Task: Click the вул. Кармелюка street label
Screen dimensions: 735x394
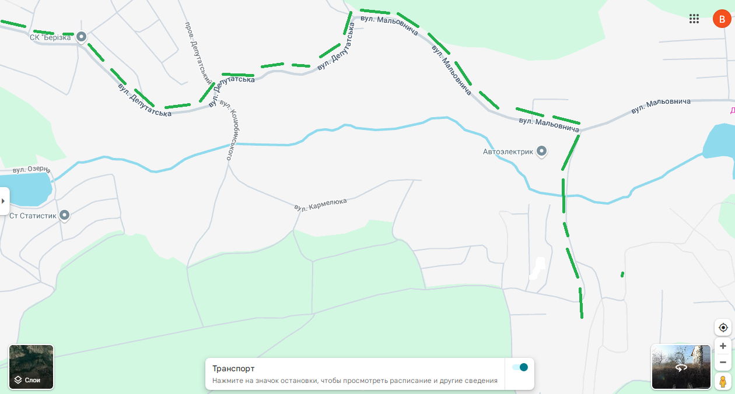Action: tap(320, 205)
